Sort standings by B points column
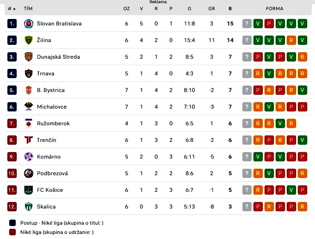Screen dimensions: 315x239 (230, 9)
